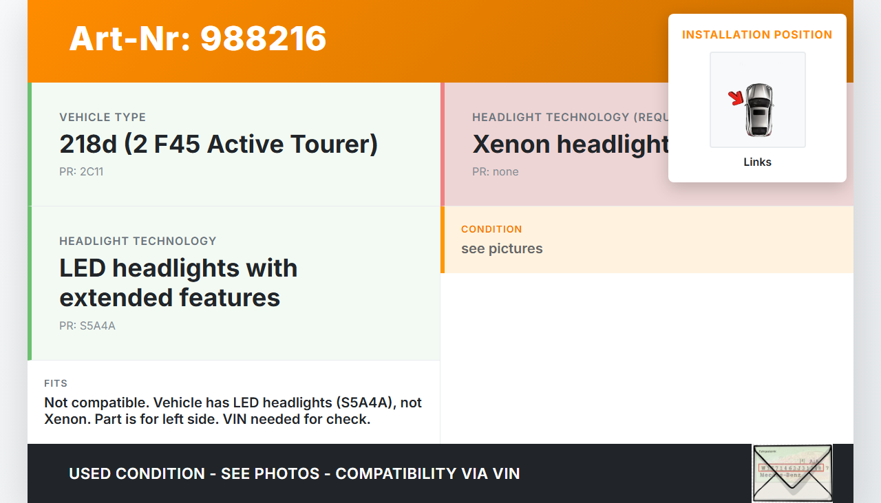Open the VIN envelope thumbnail in footer
This screenshot has height=503, width=881.
point(792,473)
